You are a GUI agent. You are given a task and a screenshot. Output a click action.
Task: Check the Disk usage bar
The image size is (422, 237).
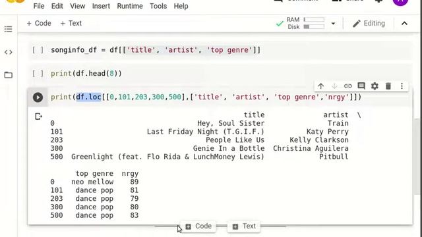[x=314, y=26]
